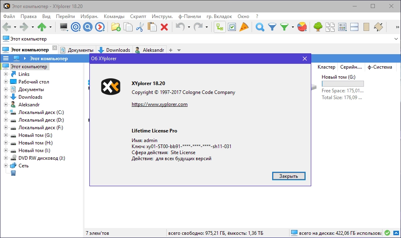Screen dimensions: 401x238
Task: Click the New Folder toolbar icon
Action: coord(116,27)
